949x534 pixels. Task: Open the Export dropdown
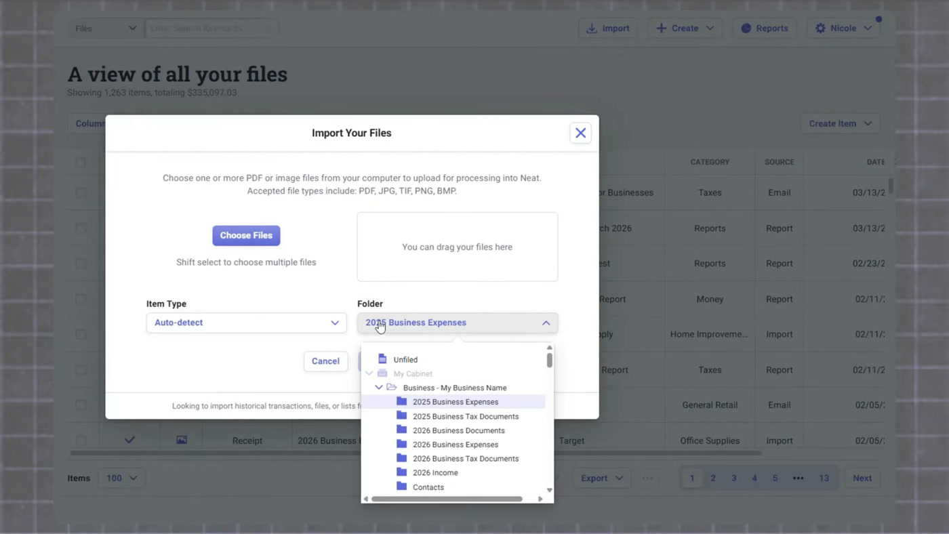[x=602, y=478]
